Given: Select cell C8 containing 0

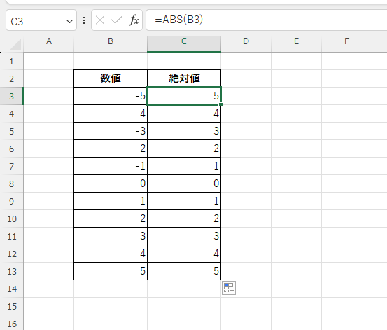Looking at the screenshot, I should (184, 184).
